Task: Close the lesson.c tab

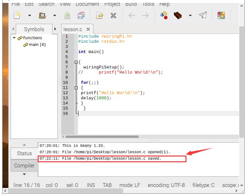Action: 88,29
